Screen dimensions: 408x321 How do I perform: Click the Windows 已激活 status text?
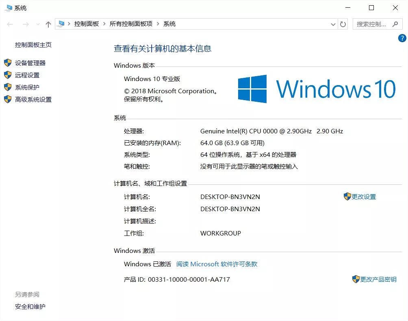tap(148, 264)
